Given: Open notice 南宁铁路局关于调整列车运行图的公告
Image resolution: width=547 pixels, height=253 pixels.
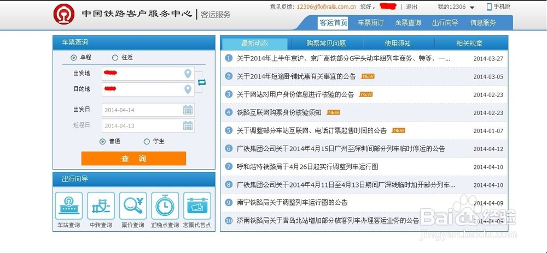Looking at the screenshot, I should point(292,202).
